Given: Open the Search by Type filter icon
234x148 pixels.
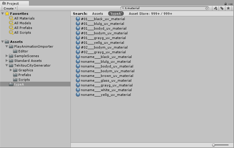Looking at the screenshot, I should [x=215, y=8].
